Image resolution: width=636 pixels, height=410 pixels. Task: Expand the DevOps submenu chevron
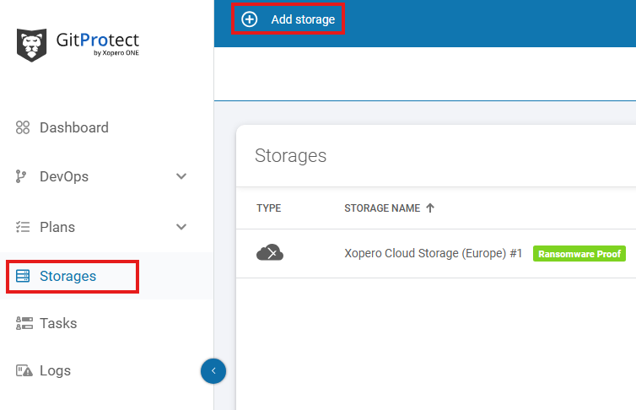tap(181, 177)
